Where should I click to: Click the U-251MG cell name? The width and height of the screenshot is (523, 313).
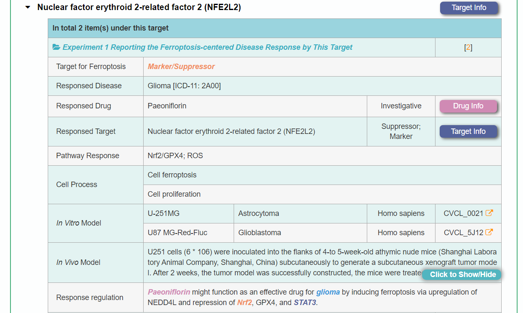(163, 213)
